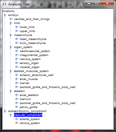This screenshot has width=116, height=132.
Task: Select the embryo tree item
Action: tap(13, 15)
